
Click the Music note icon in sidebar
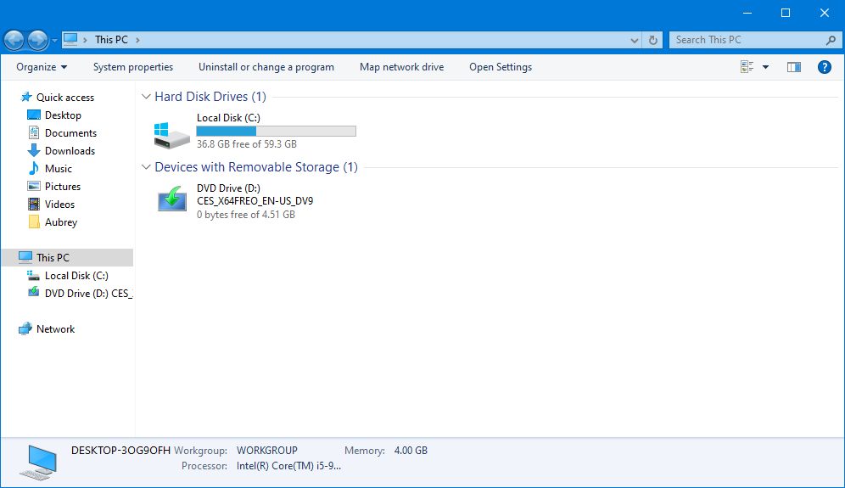pyautogui.click(x=33, y=168)
